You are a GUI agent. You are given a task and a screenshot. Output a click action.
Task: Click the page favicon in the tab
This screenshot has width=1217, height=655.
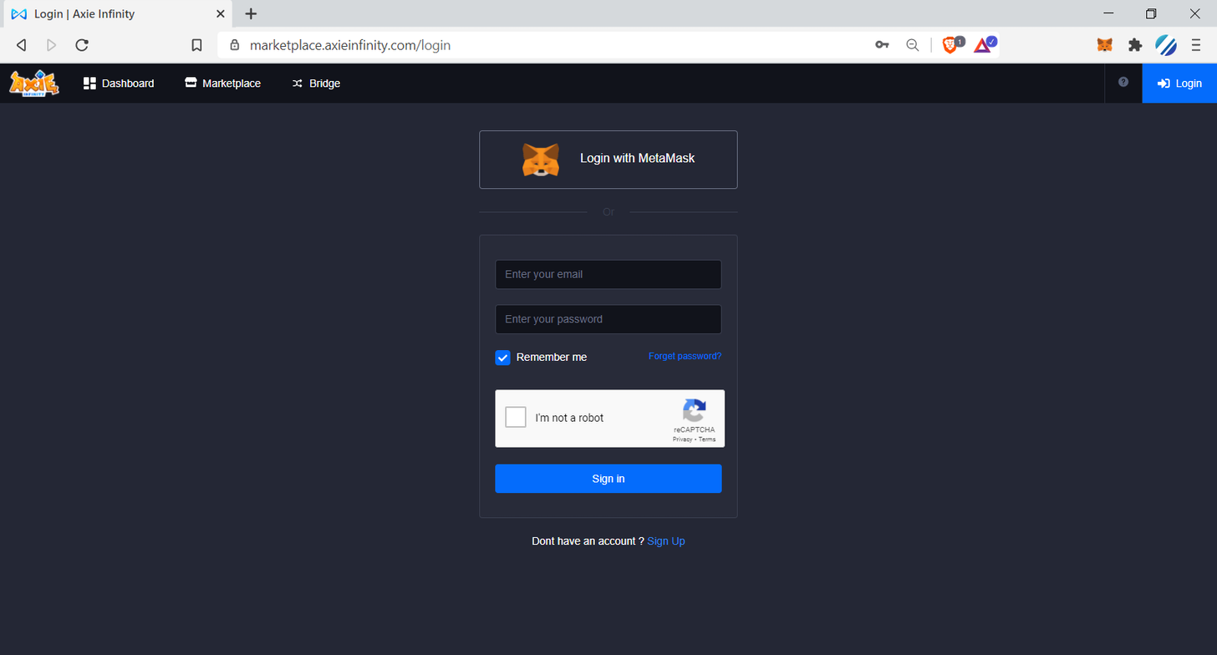tap(18, 14)
